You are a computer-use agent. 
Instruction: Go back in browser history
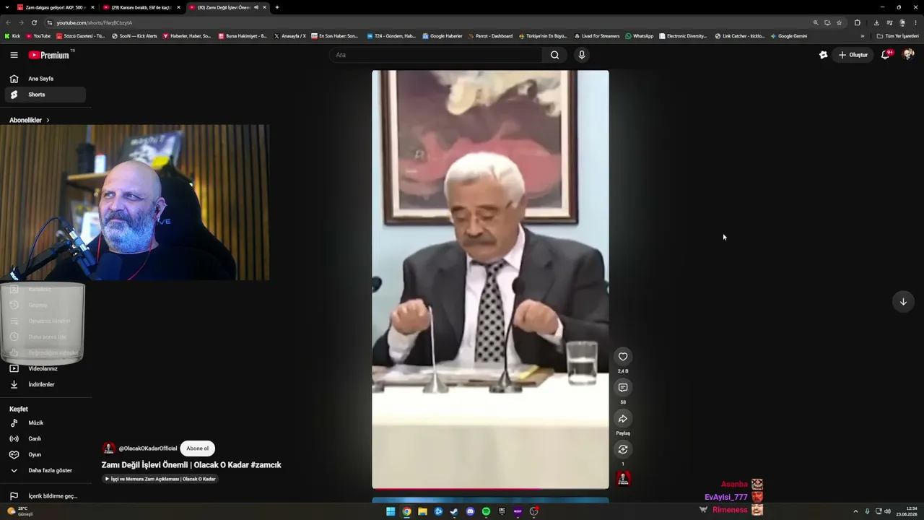pos(8,22)
